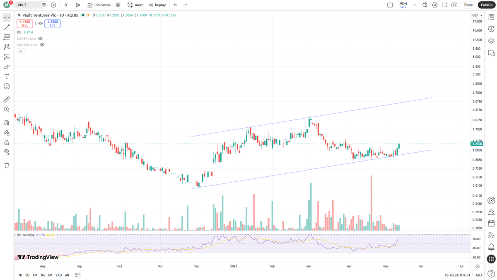Toggle market status green dot indicator
Image resolution: width=497 pixels, height=280 pixels.
(x=83, y=15)
